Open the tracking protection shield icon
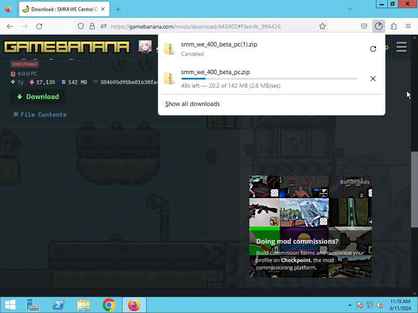The height and width of the screenshot is (313, 418). 81,26
